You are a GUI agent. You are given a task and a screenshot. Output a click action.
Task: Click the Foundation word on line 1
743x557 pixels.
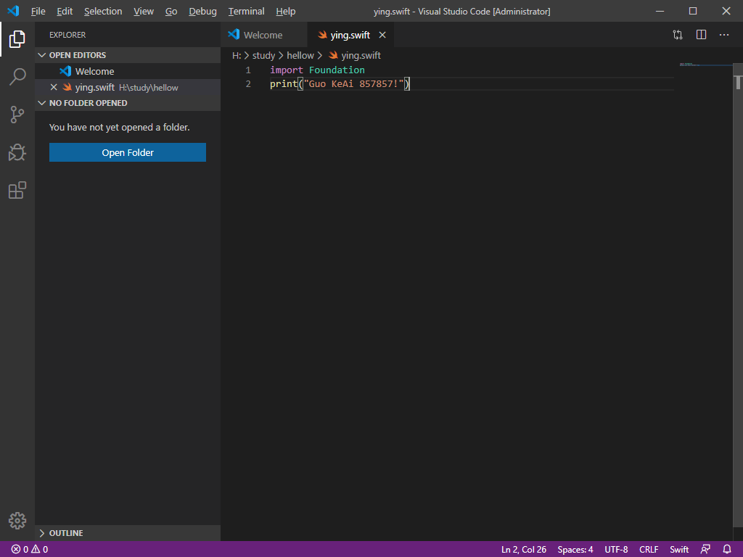337,70
